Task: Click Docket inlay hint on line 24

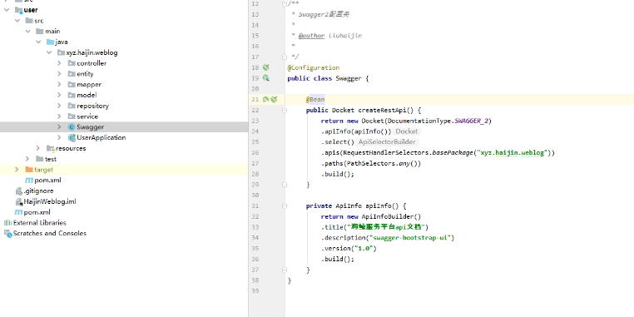Action: point(407,131)
